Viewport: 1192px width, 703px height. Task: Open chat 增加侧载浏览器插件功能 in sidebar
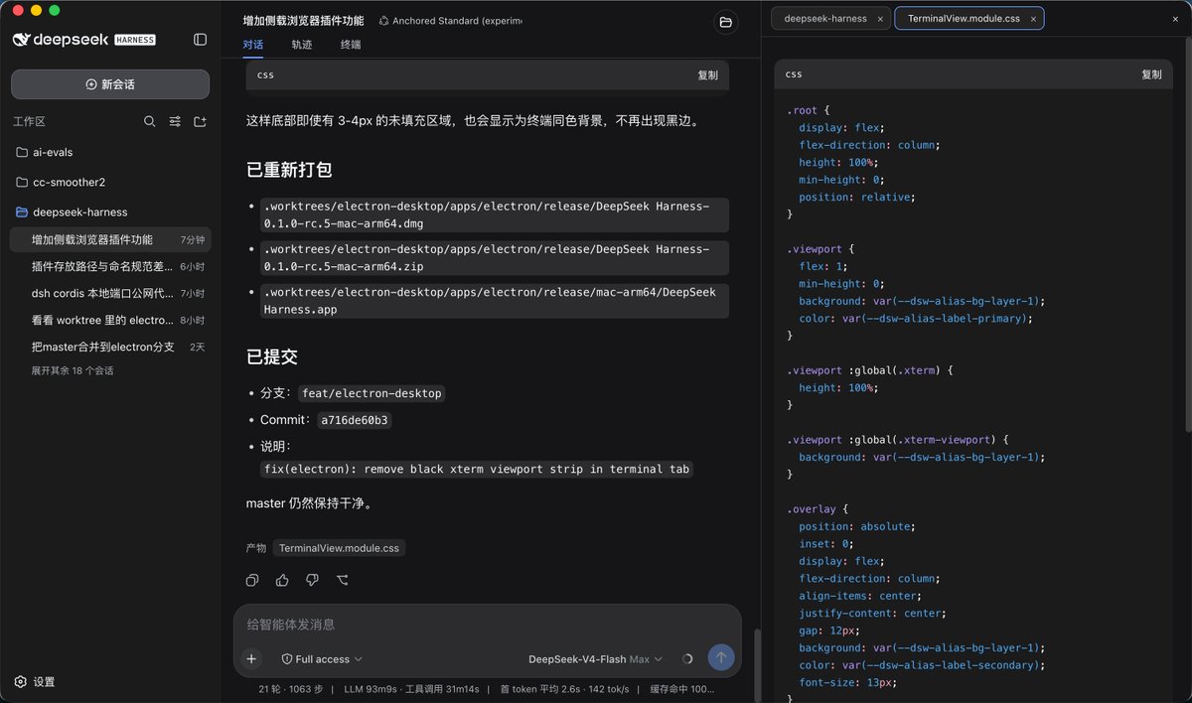(x=110, y=239)
